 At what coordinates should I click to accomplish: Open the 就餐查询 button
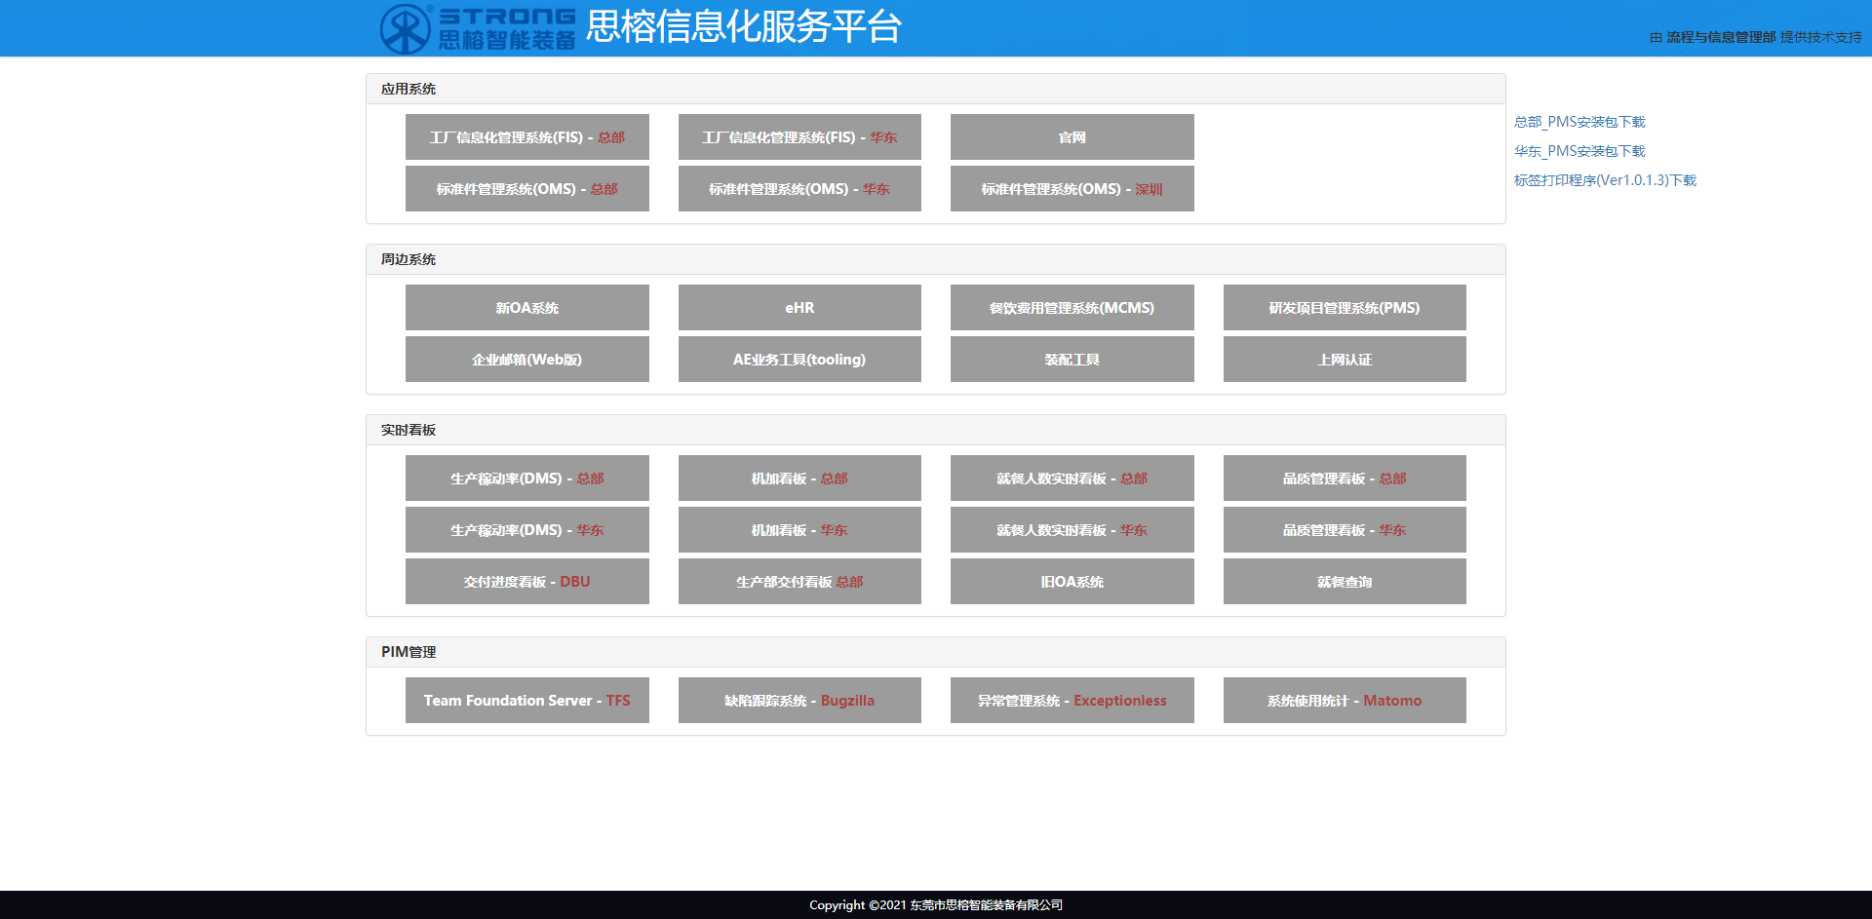(1345, 582)
